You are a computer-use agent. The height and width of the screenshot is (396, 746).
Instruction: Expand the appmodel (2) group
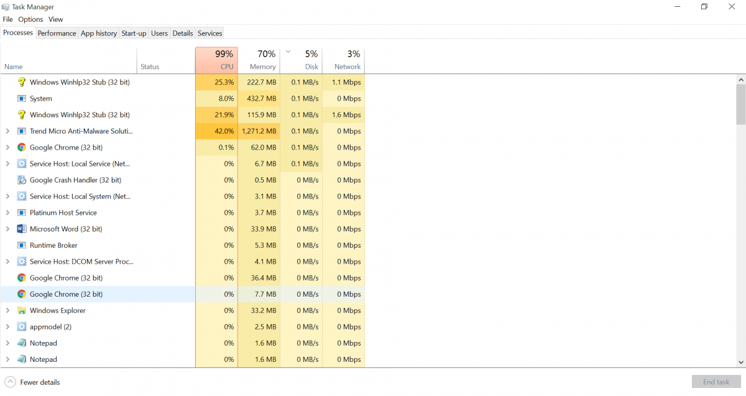7,326
